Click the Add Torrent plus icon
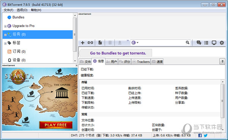This screenshot has height=140, width=228. pos(82,43)
